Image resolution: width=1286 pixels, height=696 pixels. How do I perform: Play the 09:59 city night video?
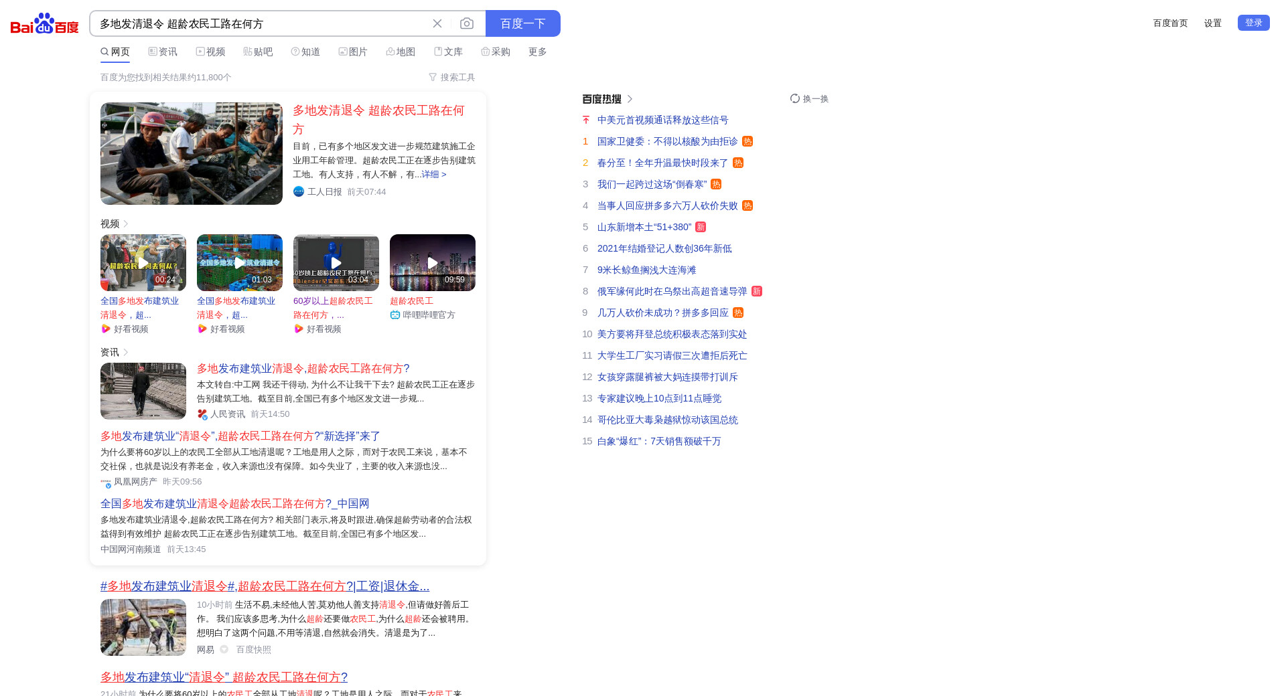[433, 262]
